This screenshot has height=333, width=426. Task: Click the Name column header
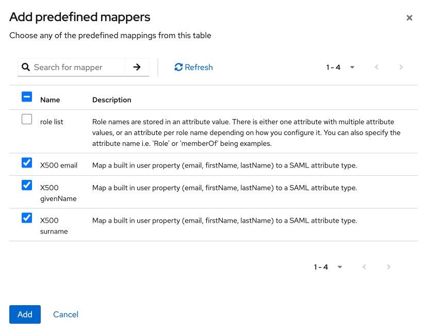pyautogui.click(x=50, y=99)
